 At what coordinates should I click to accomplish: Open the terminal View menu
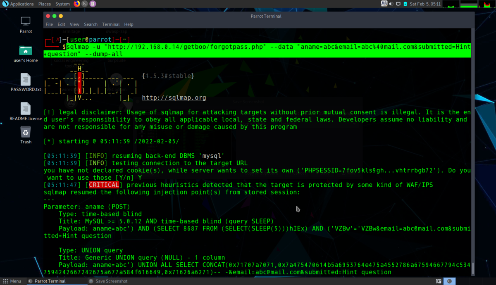point(74,24)
